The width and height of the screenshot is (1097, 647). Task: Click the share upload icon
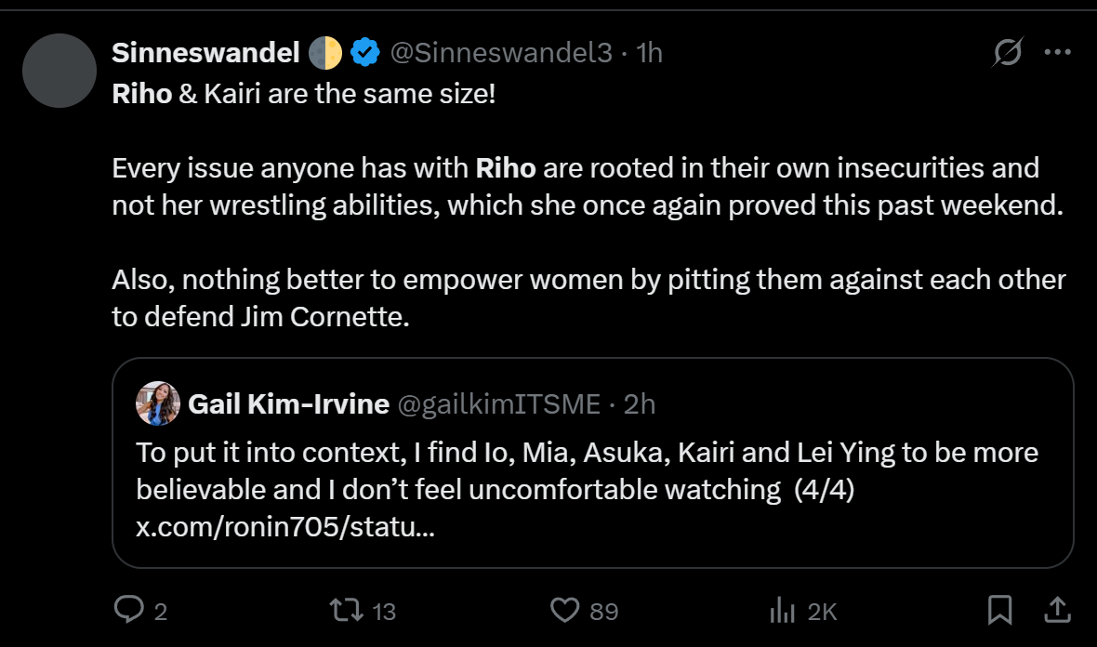pos(1056,610)
